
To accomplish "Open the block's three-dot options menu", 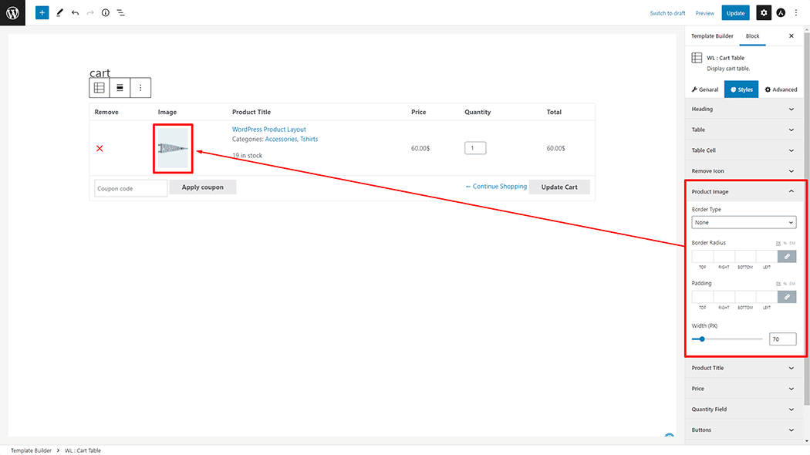I will click(x=140, y=88).
